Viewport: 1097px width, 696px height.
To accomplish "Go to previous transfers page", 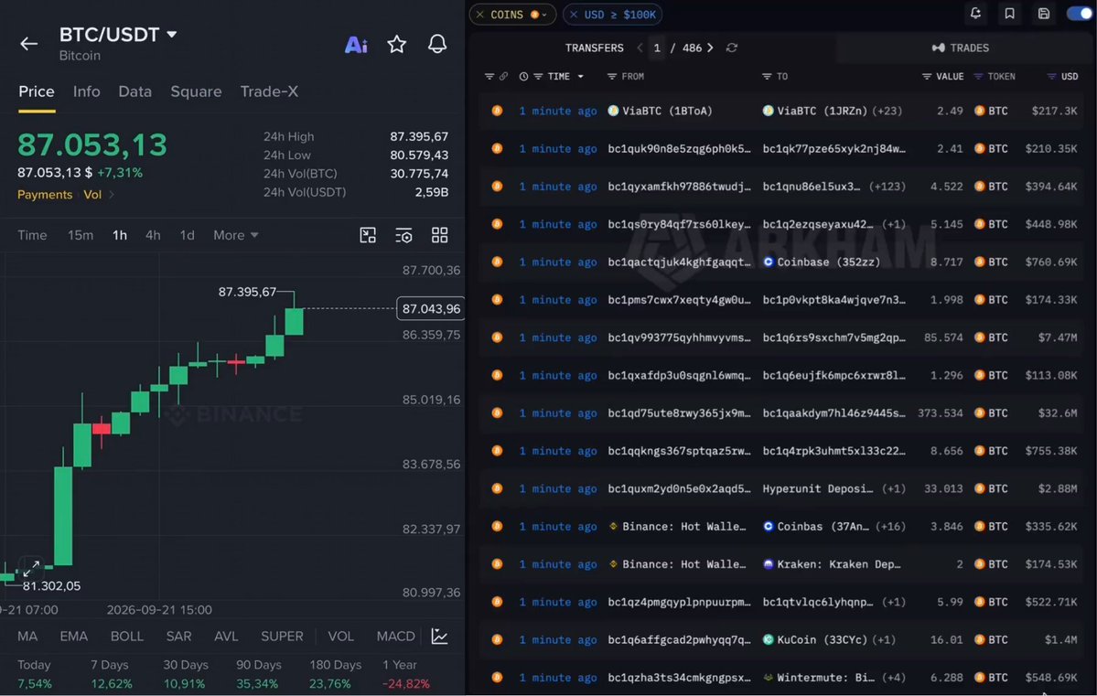I will [x=640, y=48].
